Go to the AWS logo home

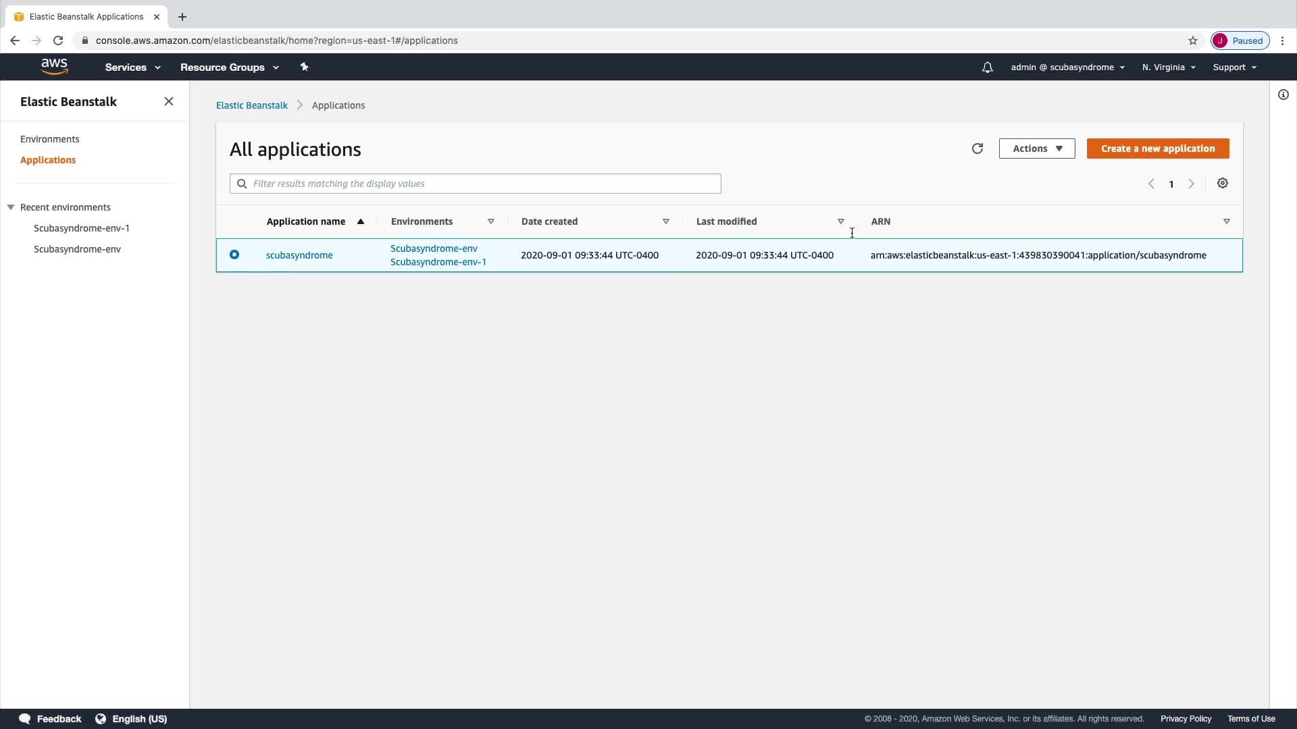[x=54, y=67]
